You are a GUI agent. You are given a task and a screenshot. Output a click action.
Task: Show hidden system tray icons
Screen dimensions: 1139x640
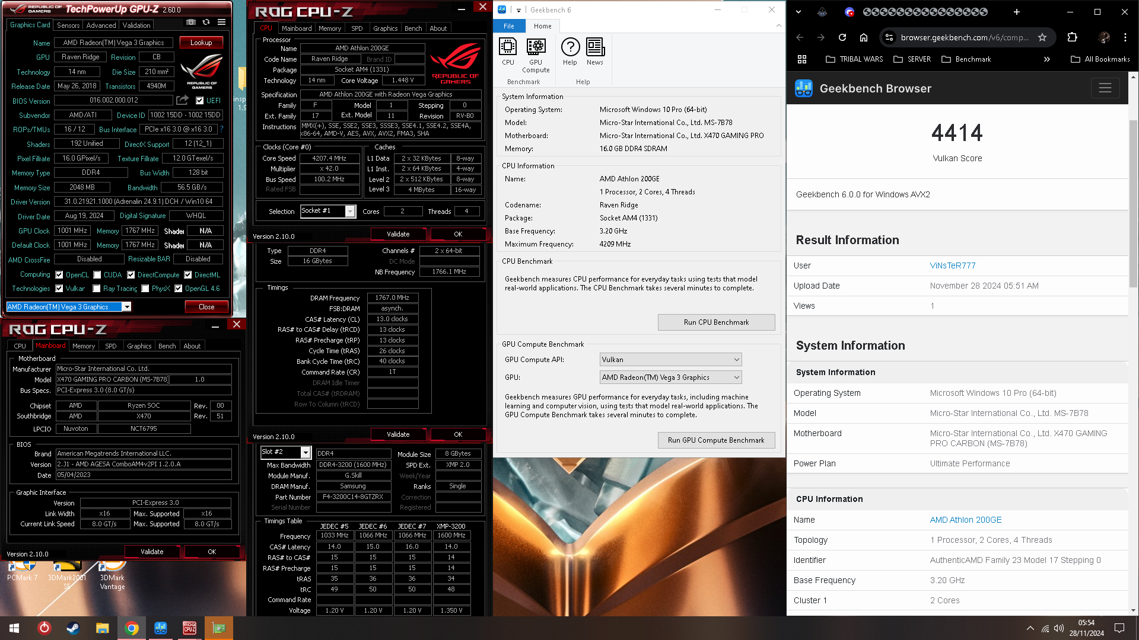(x=1030, y=628)
